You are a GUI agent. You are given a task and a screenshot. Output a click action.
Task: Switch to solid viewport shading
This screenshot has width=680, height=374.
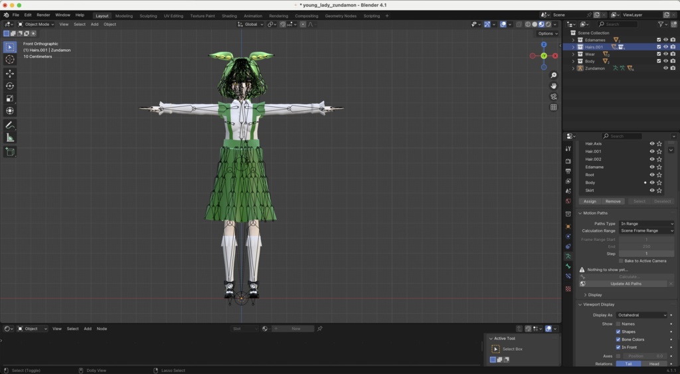coord(535,25)
